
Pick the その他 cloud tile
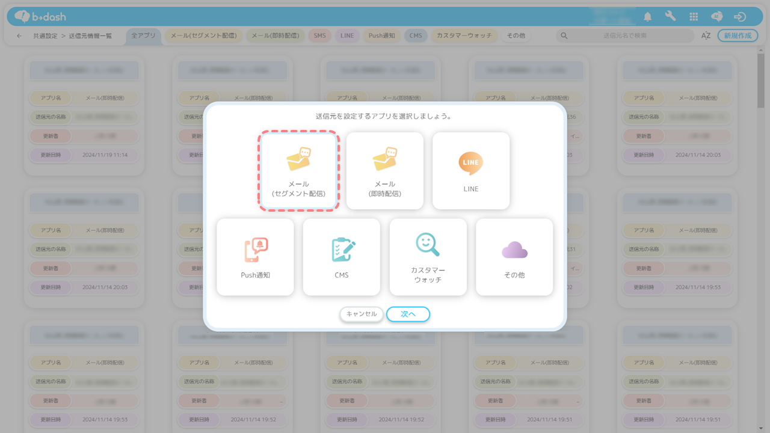pyautogui.click(x=514, y=257)
